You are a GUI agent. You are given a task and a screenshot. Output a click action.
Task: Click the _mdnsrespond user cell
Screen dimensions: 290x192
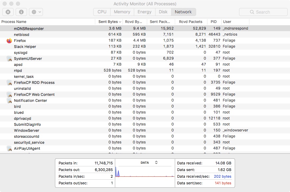tap(235, 29)
